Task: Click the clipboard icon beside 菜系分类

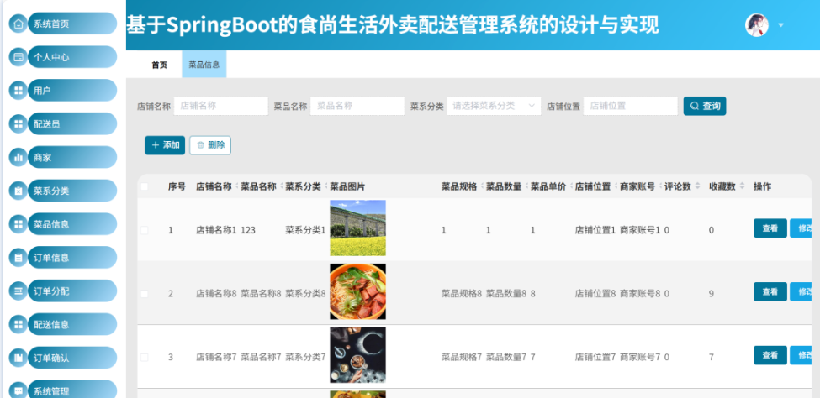Action: pos(19,191)
